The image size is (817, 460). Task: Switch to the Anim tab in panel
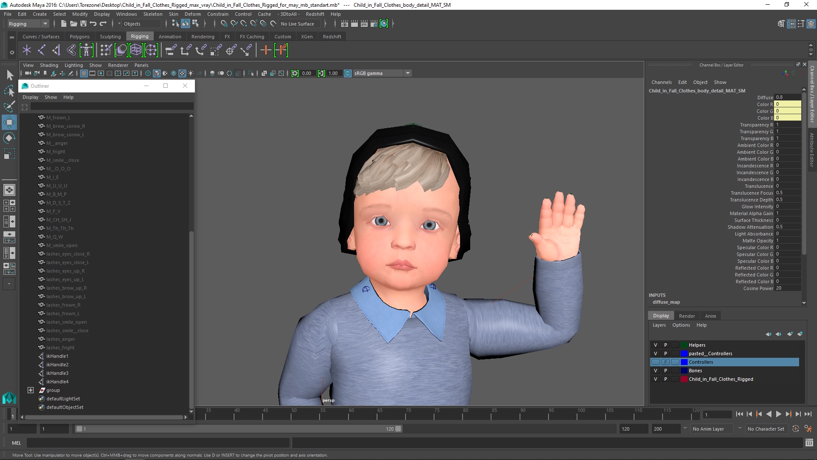point(710,315)
